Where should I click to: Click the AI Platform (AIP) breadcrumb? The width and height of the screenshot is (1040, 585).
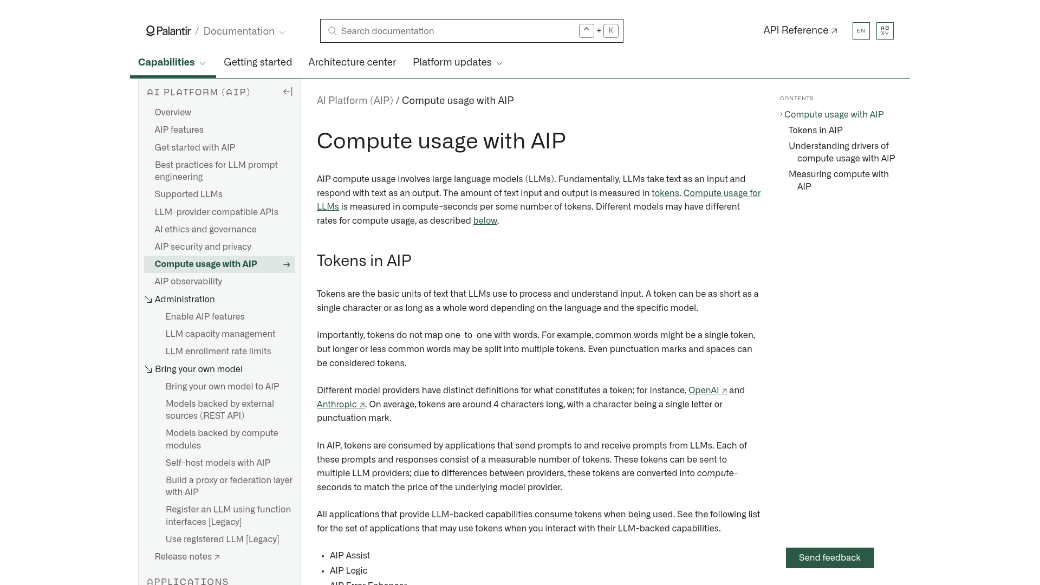[355, 100]
